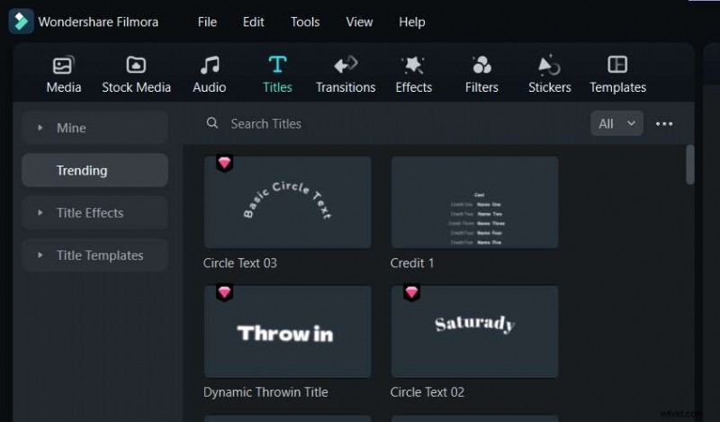Click the Title Effects label
The height and width of the screenshot is (422, 720).
(x=90, y=213)
